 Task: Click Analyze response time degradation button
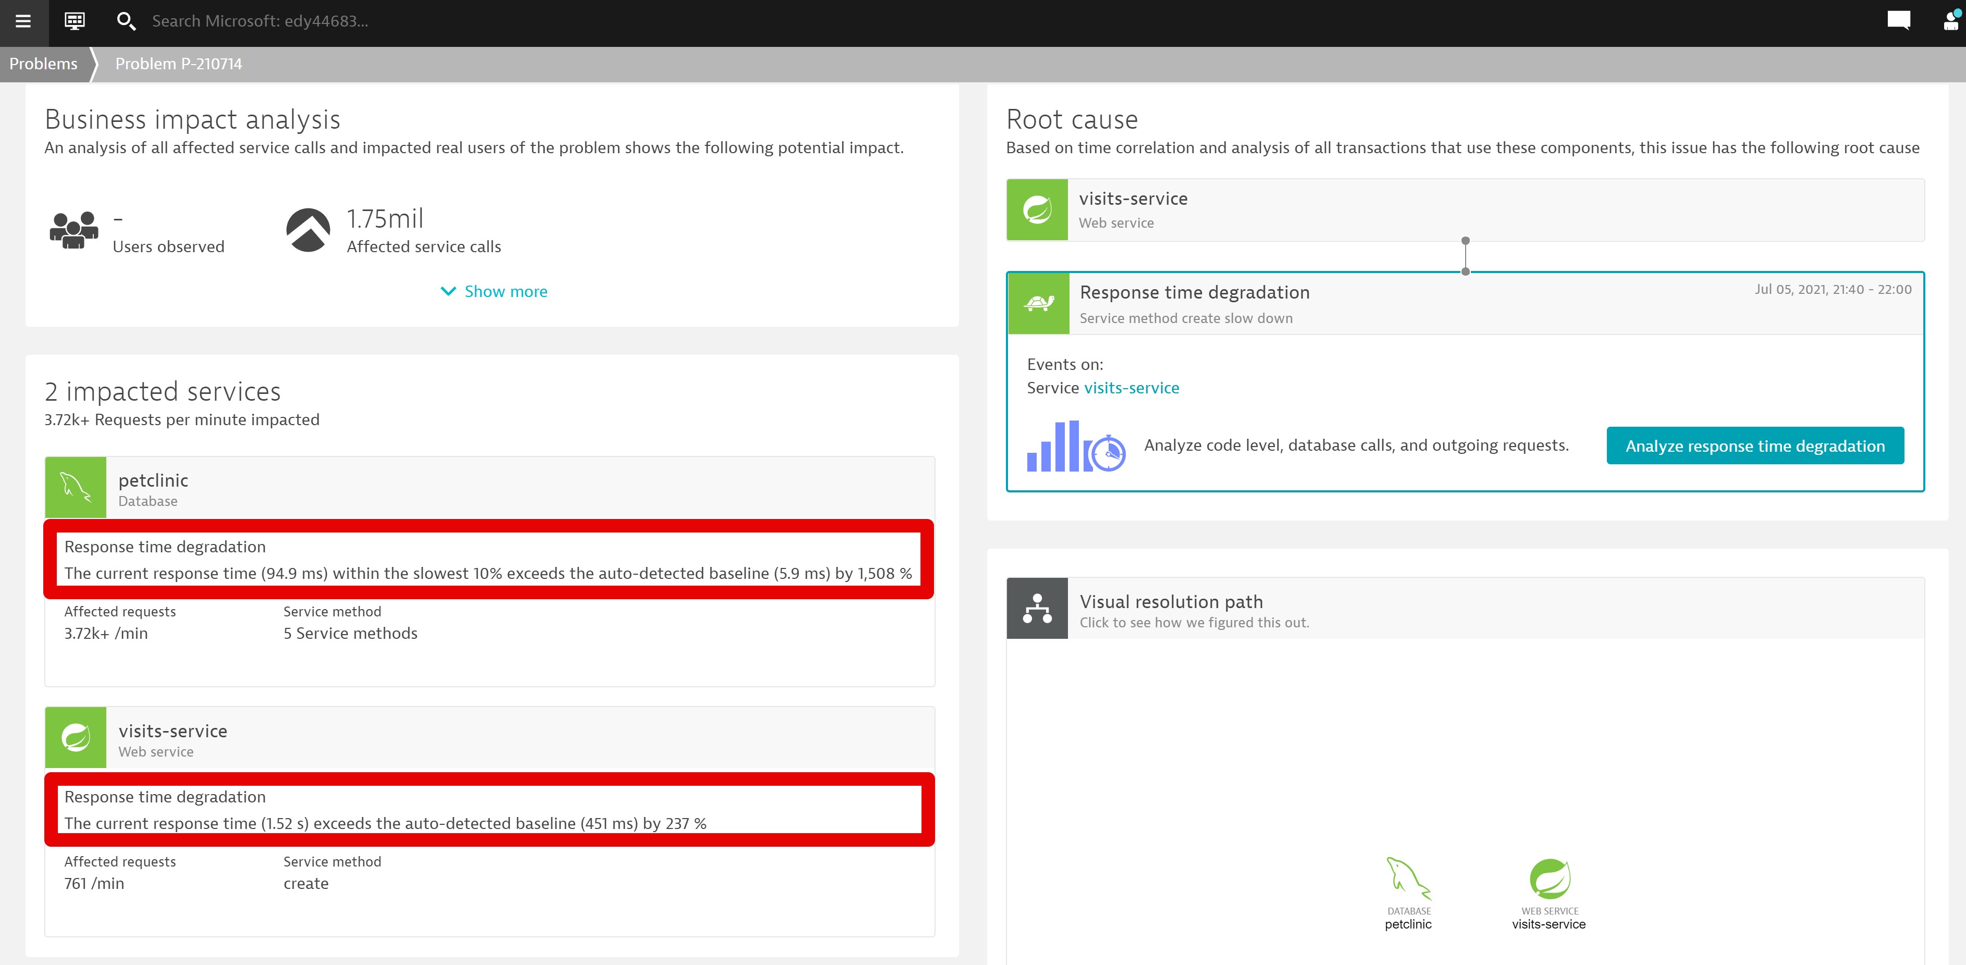pyautogui.click(x=1754, y=446)
